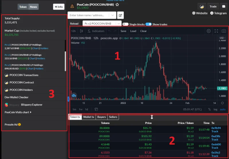Switch to the Token tab
Viewport: 229px width, 159px height.
pos(23,7)
